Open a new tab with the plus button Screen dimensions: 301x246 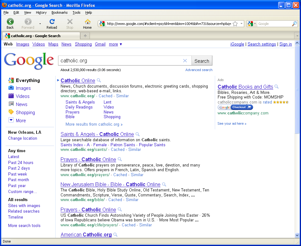[85, 36]
